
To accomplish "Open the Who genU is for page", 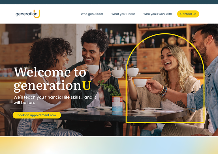I will [x=92, y=14].
